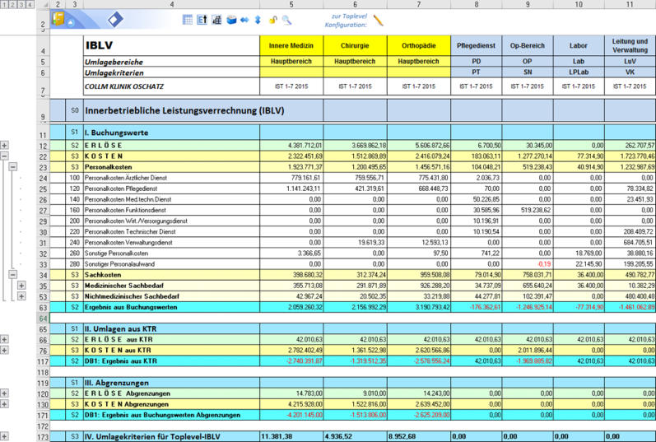The height and width of the screenshot is (442, 656).
Task: Show outline level 1 rows
Action: coord(4,5)
